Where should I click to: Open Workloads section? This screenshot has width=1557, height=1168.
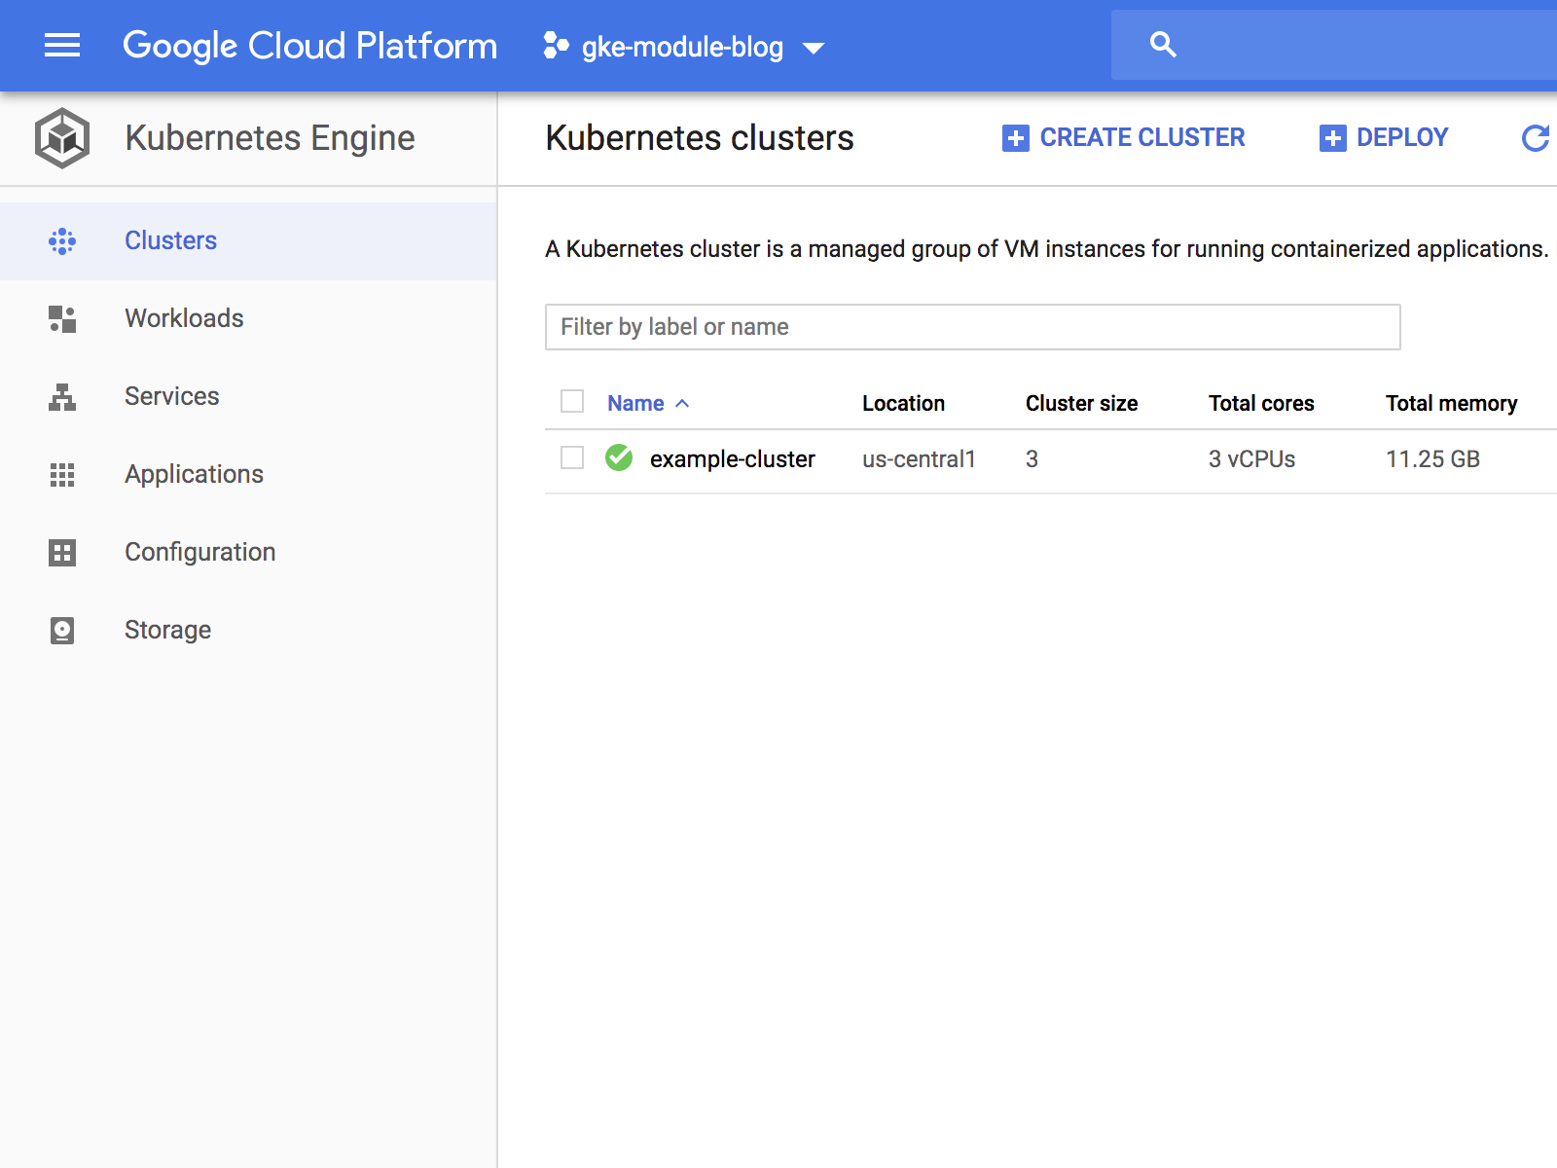[x=248, y=319]
